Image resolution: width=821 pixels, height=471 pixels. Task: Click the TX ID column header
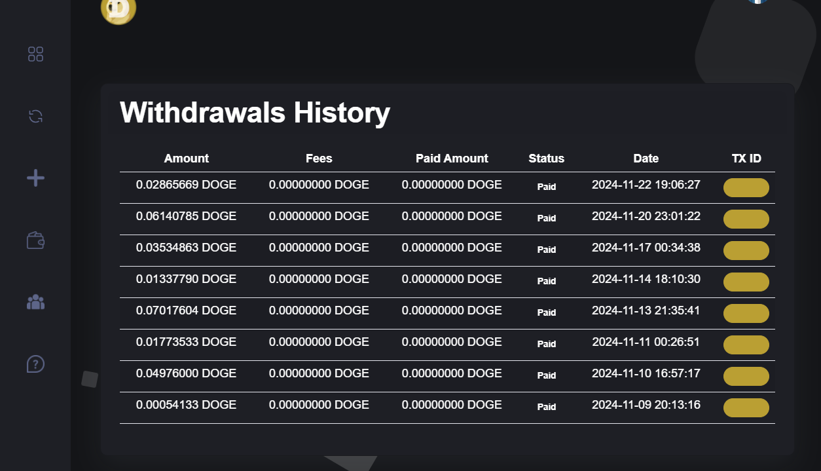[x=746, y=159]
